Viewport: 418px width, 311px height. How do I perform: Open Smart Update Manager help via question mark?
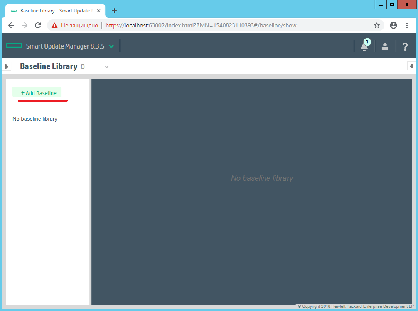point(405,46)
